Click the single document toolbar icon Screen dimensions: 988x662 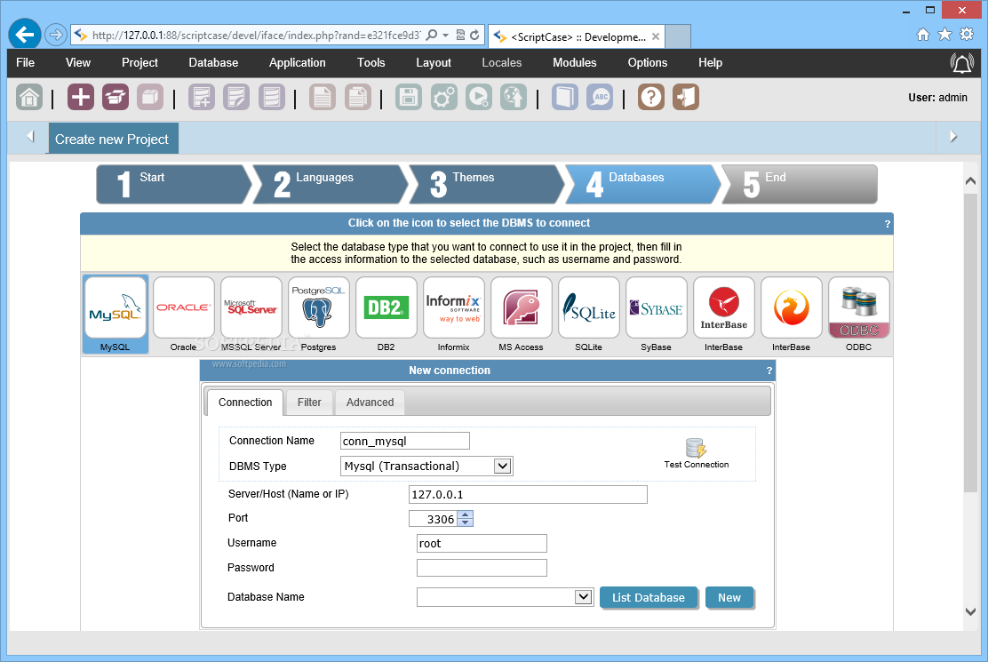point(323,98)
